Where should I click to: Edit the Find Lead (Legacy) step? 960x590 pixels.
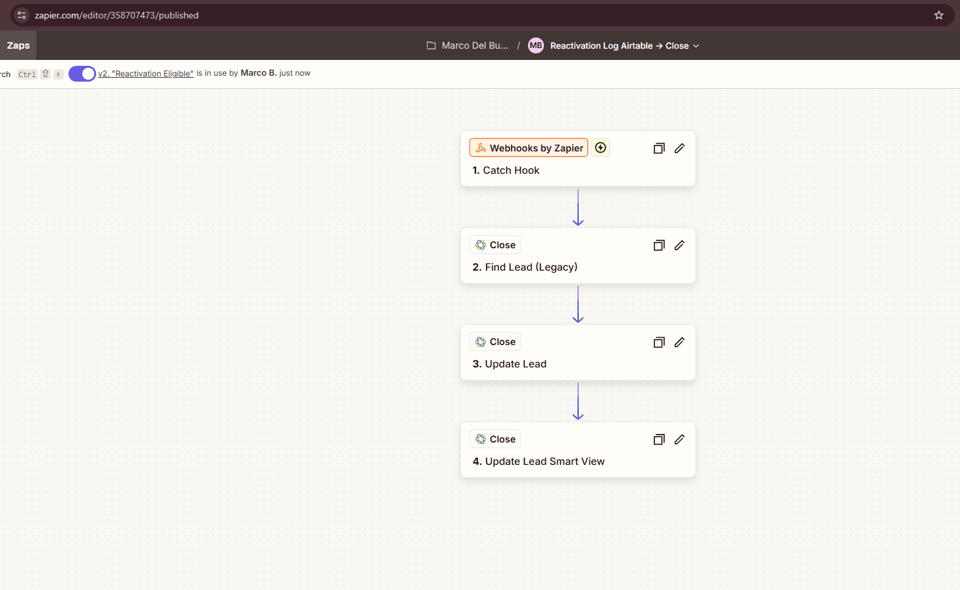click(x=680, y=245)
